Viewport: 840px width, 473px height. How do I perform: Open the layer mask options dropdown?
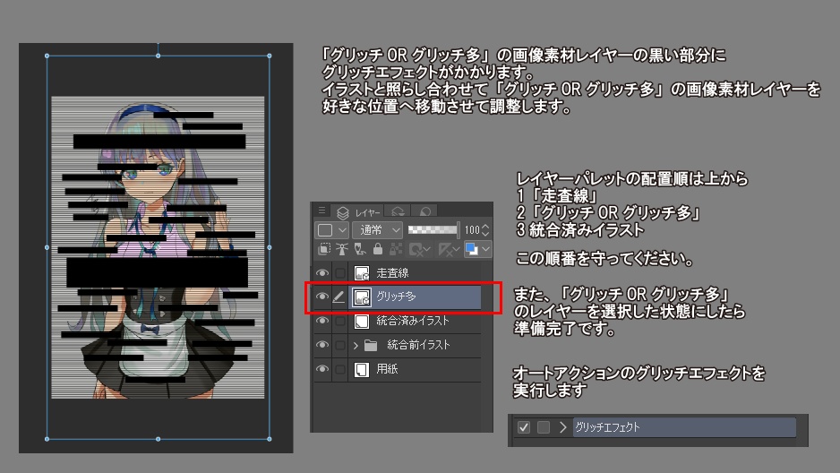419,249
